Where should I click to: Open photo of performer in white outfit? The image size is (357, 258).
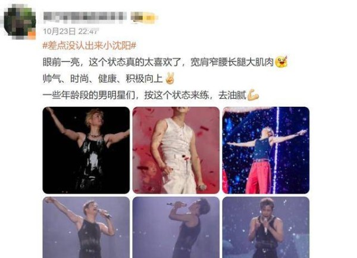pyautogui.click(x=176, y=150)
